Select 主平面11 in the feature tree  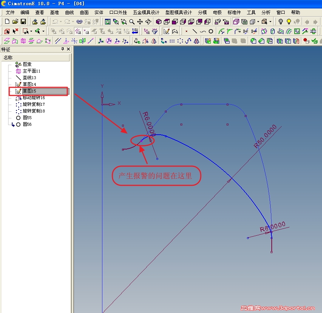click(x=31, y=71)
